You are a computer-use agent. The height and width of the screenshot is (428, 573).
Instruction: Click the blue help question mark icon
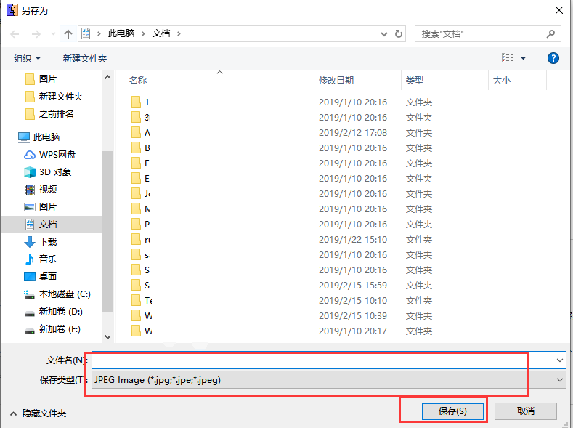click(x=553, y=58)
